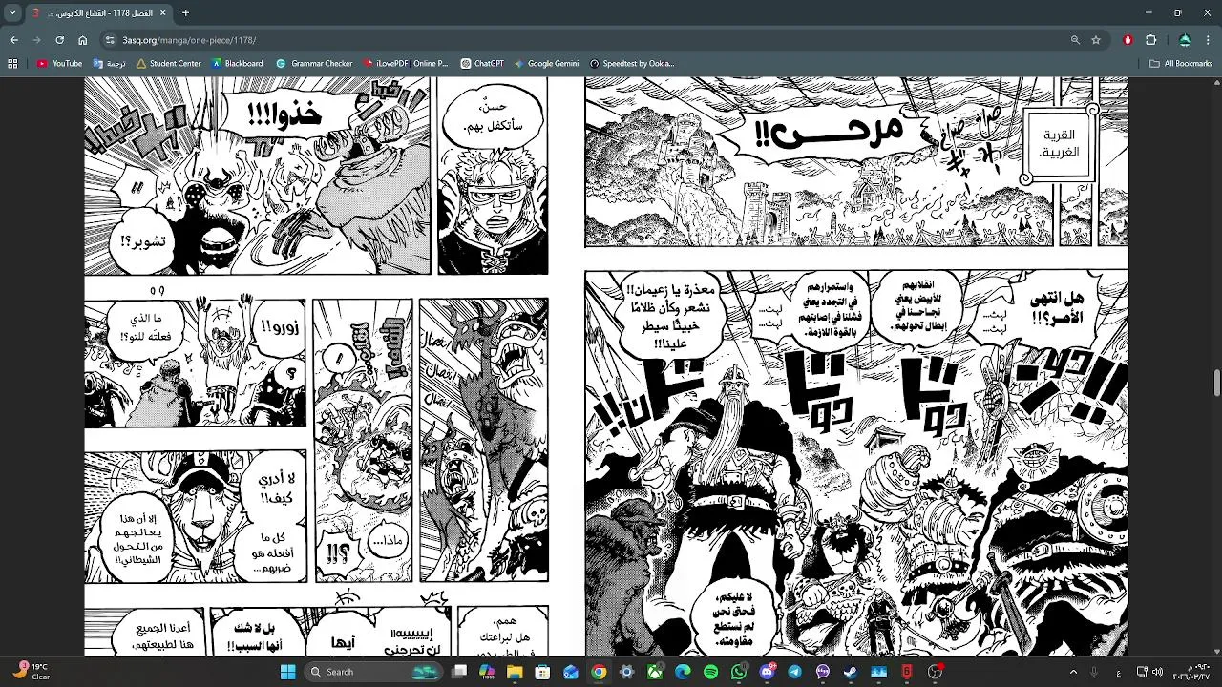Click the taskbar Search box
The height and width of the screenshot is (687, 1222).
pyautogui.click(x=374, y=672)
